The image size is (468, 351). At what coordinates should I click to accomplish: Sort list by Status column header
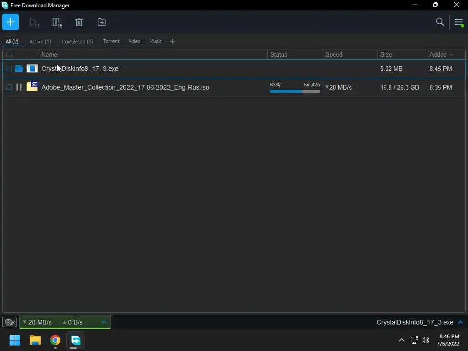tap(295, 54)
